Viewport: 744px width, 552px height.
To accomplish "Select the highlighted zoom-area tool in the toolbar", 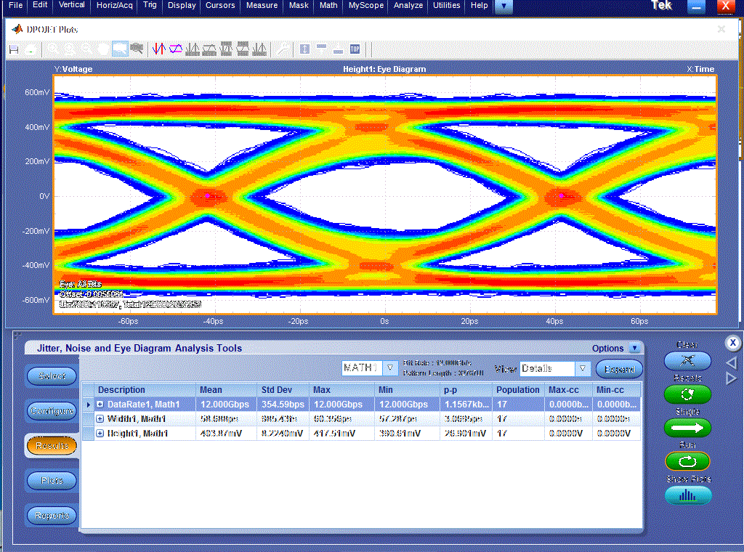I will (120, 49).
